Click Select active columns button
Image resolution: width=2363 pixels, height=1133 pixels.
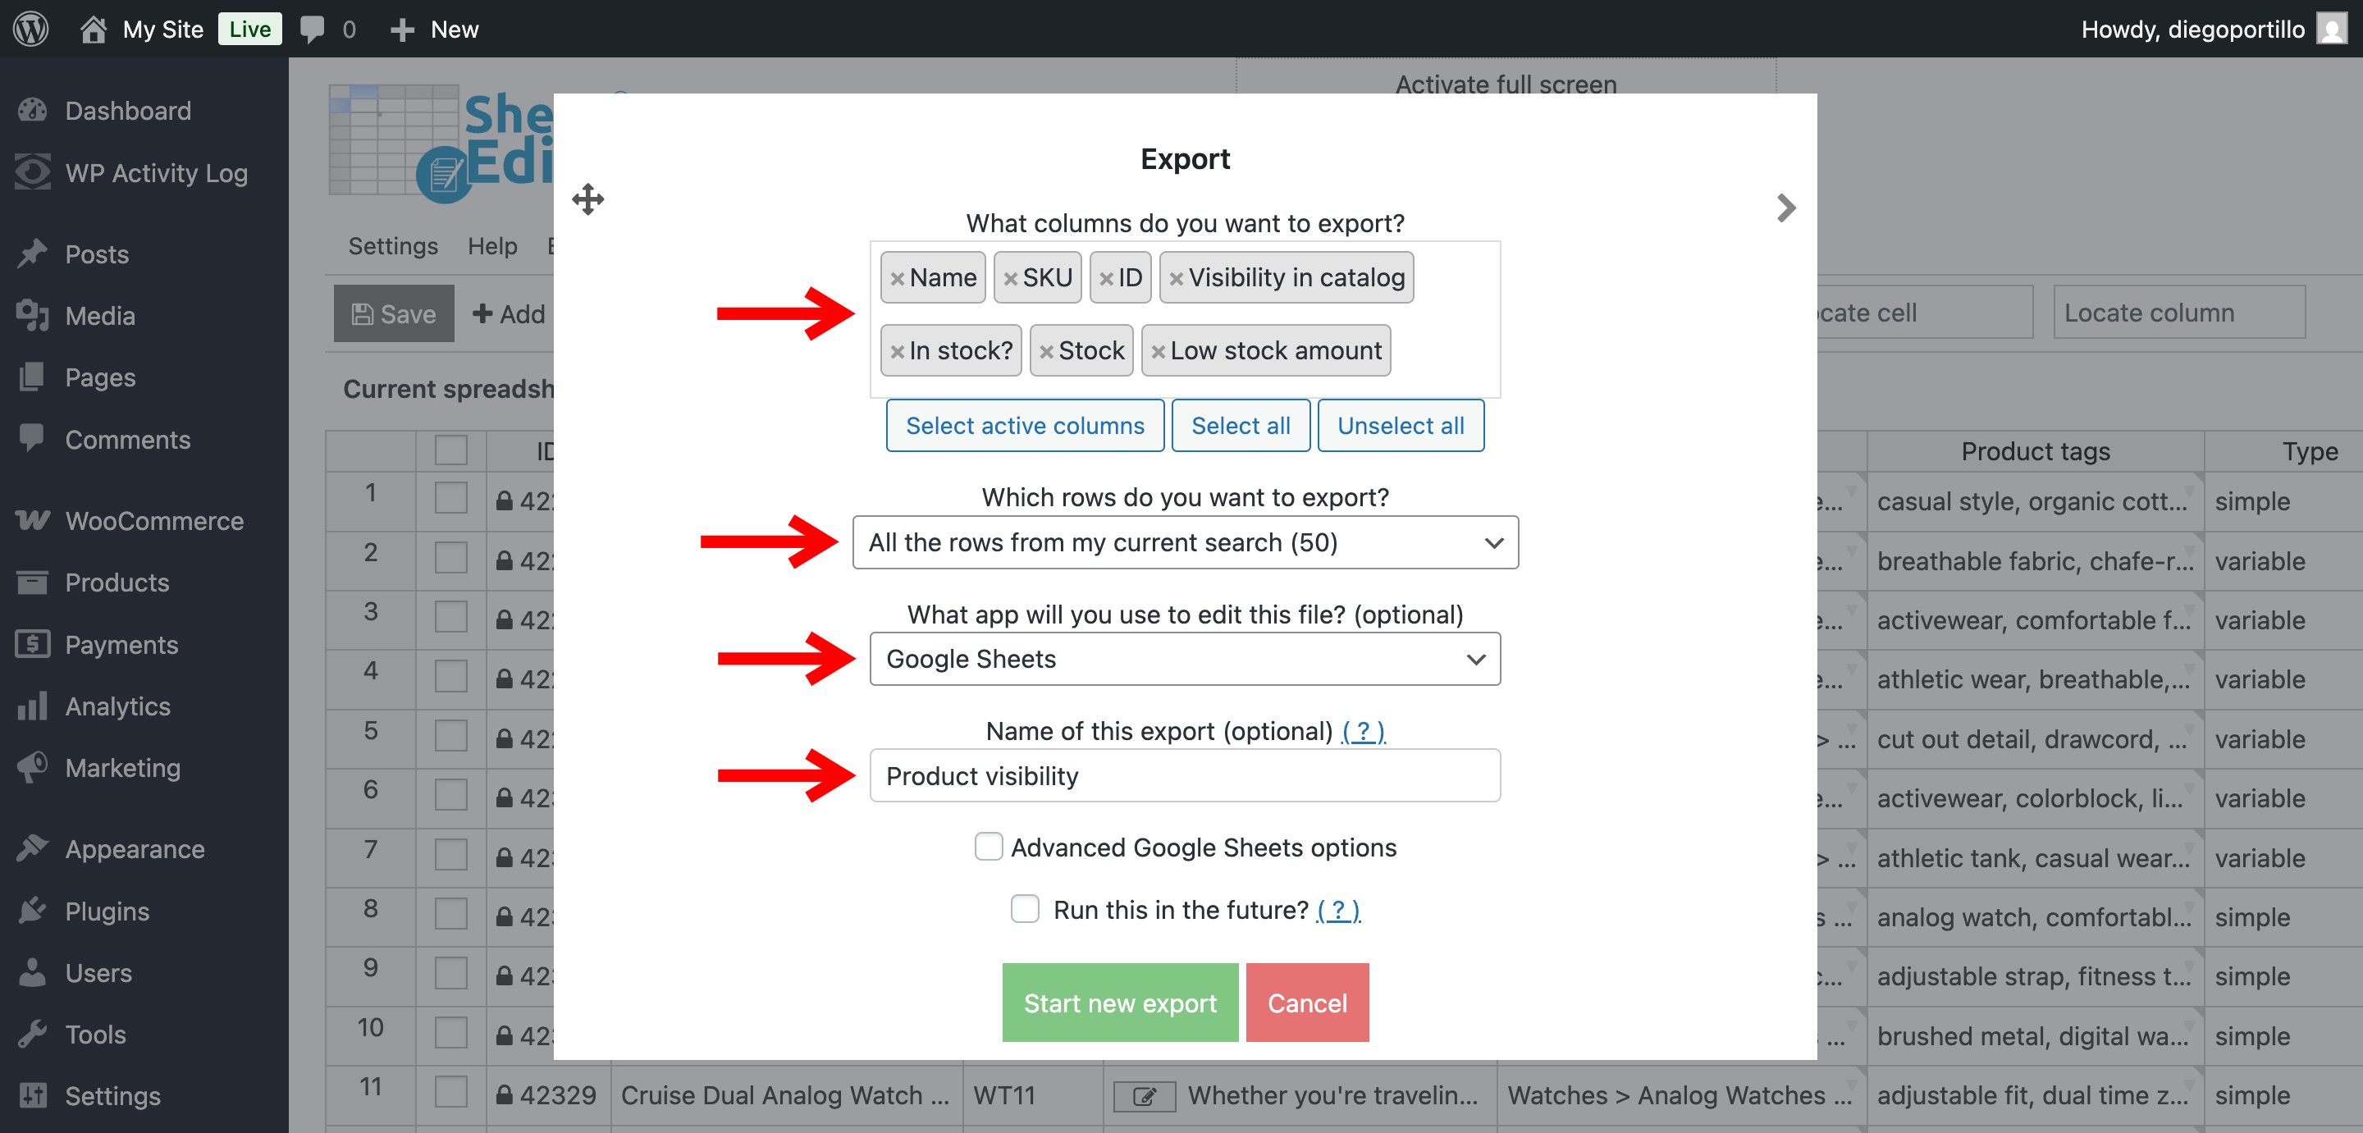point(1024,426)
